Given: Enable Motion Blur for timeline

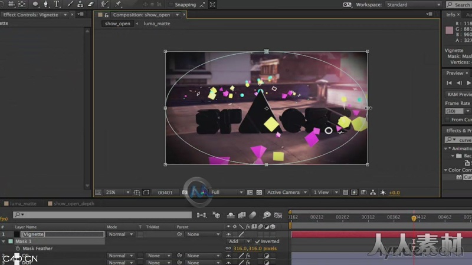Looking at the screenshot, I should coord(253,215).
